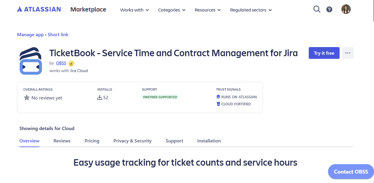The height and width of the screenshot is (183, 374).
Task: Open the more options ellipsis button
Action: tap(348, 53)
